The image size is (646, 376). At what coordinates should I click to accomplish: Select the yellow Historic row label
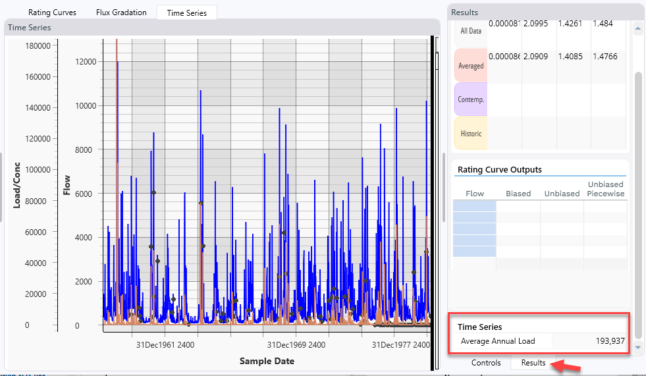click(471, 134)
